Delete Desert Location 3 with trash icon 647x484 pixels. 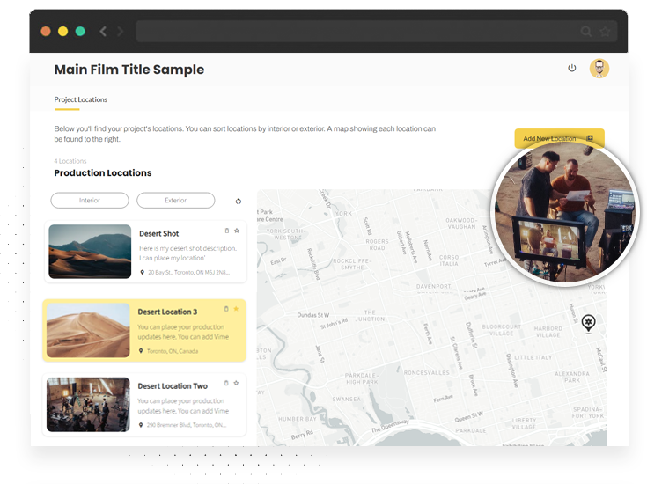coord(226,309)
